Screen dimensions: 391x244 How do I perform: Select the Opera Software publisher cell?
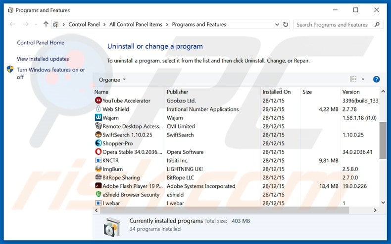(185, 152)
